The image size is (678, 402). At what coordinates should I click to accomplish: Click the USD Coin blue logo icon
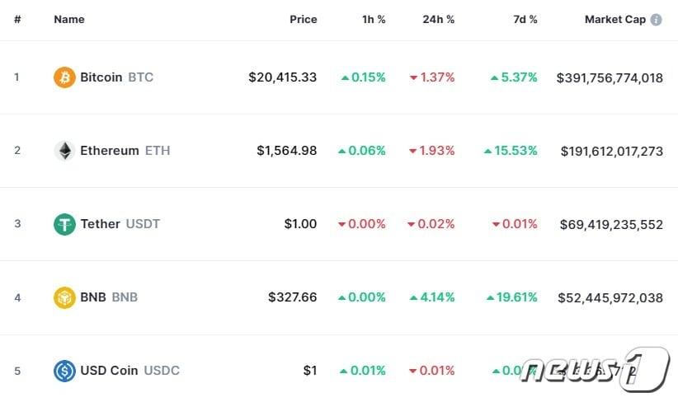[x=64, y=371]
